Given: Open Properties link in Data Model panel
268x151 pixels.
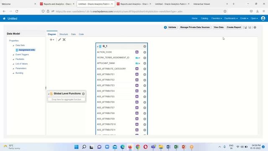Looking at the screenshot, I should tap(14, 41).
